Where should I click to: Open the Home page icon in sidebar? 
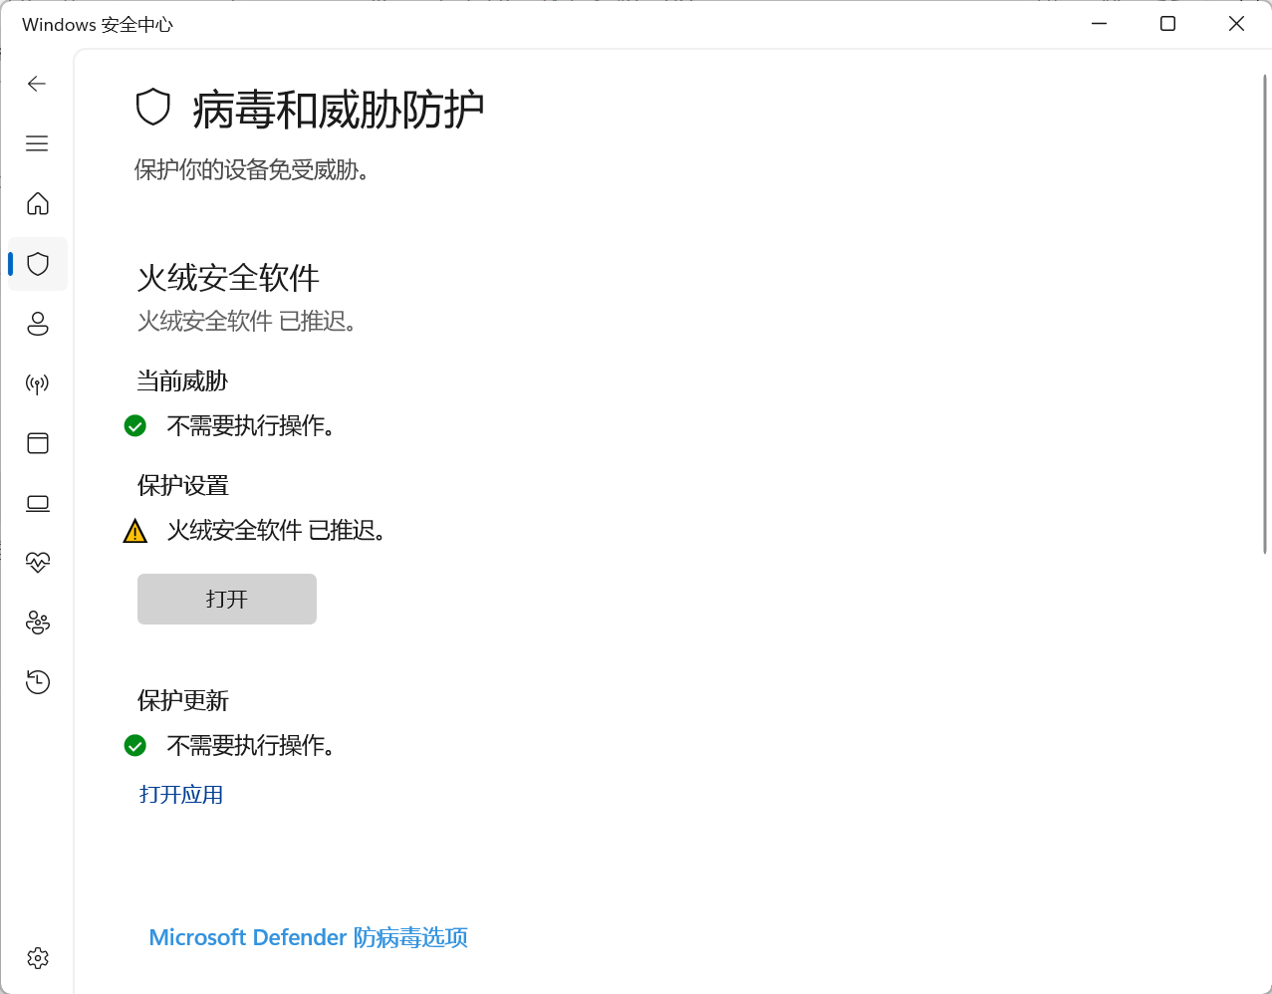[38, 203]
